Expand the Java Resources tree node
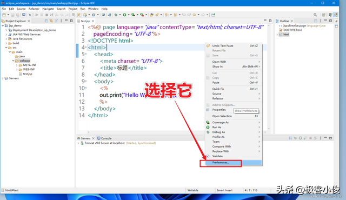Viewport: 346px width, 200px height. 6,39
